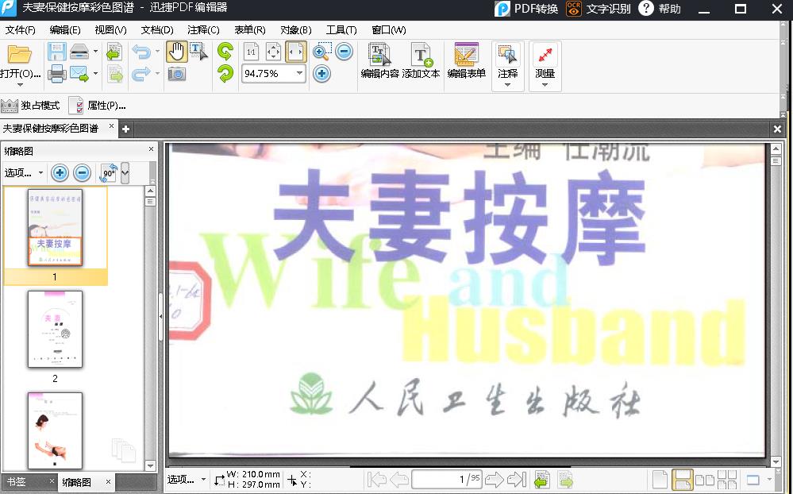Switch to continuous facing pages layout
793x494 pixels.
727,480
